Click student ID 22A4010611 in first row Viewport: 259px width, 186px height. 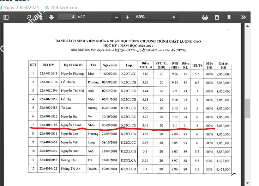click(48, 74)
